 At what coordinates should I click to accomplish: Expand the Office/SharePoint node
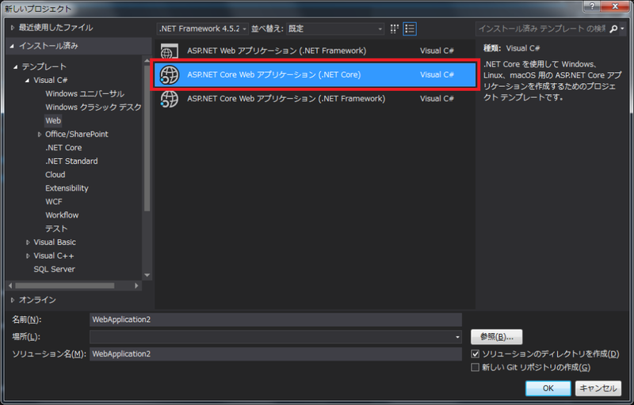coord(39,134)
